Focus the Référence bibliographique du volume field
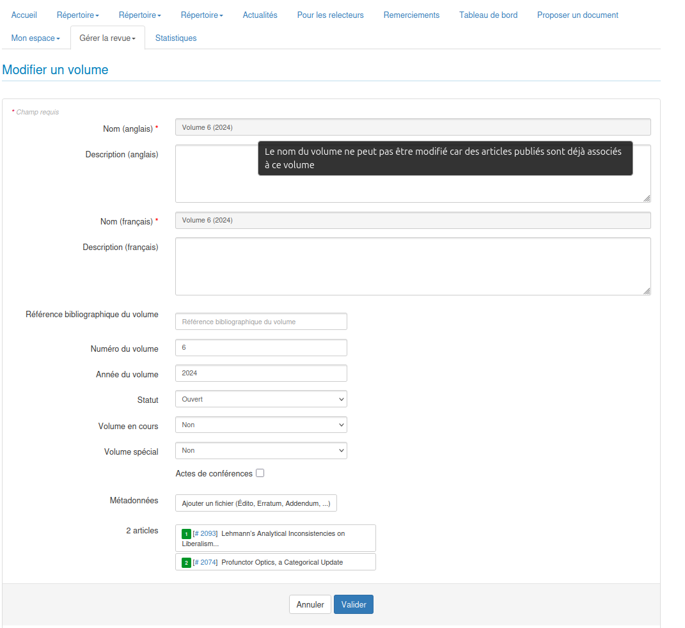The width and height of the screenshot is (685, 628). pyautogui.click(x=261, y=322)
